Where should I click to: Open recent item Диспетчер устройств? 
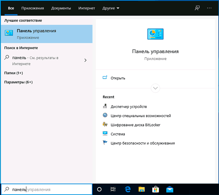click(129, 107)
